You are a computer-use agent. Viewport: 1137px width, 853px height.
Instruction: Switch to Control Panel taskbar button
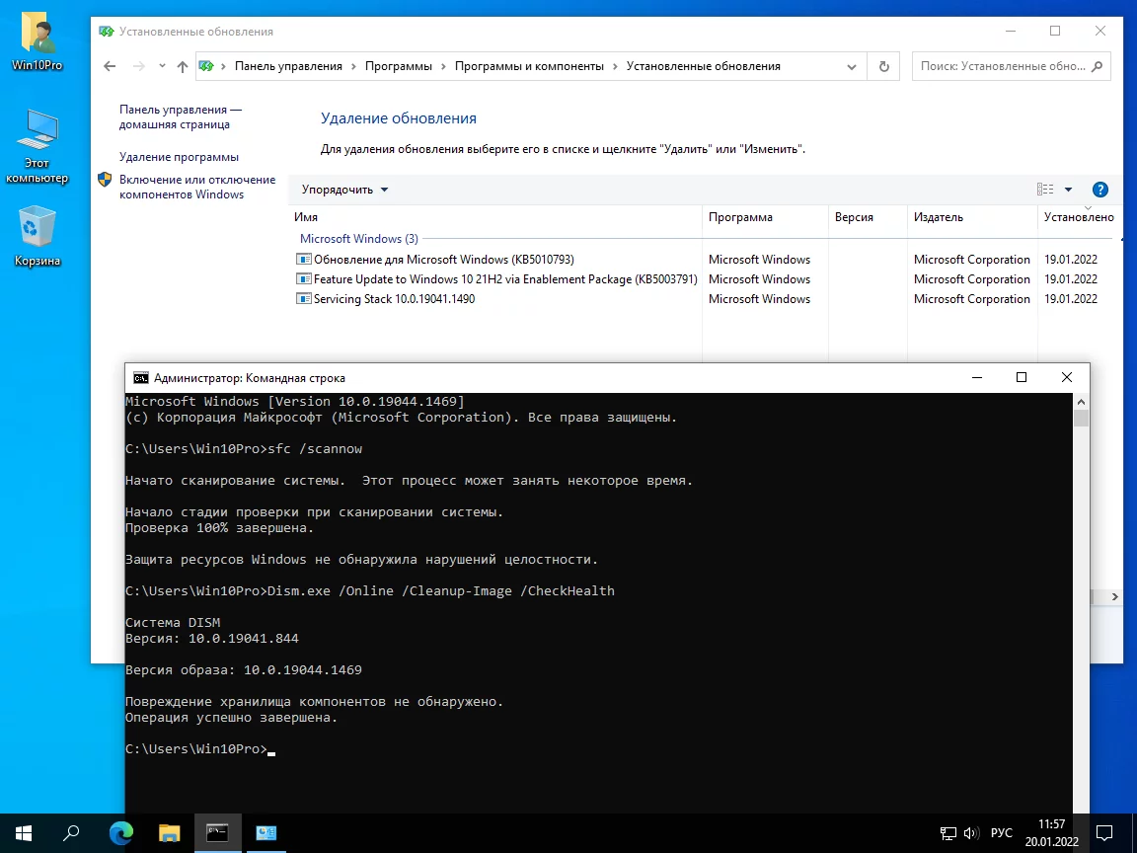pyautogui.click(x=266, y=832)
